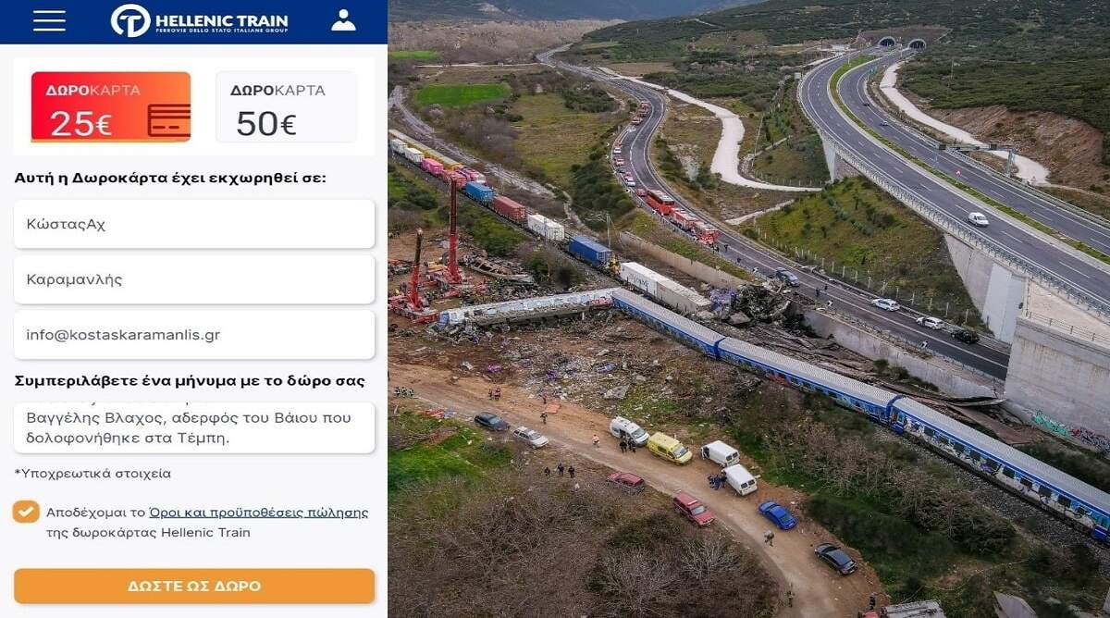Select the 25€ Δωροκάρτα option
The width and height of the screenshot is (1110, 618).
[111, 107]
